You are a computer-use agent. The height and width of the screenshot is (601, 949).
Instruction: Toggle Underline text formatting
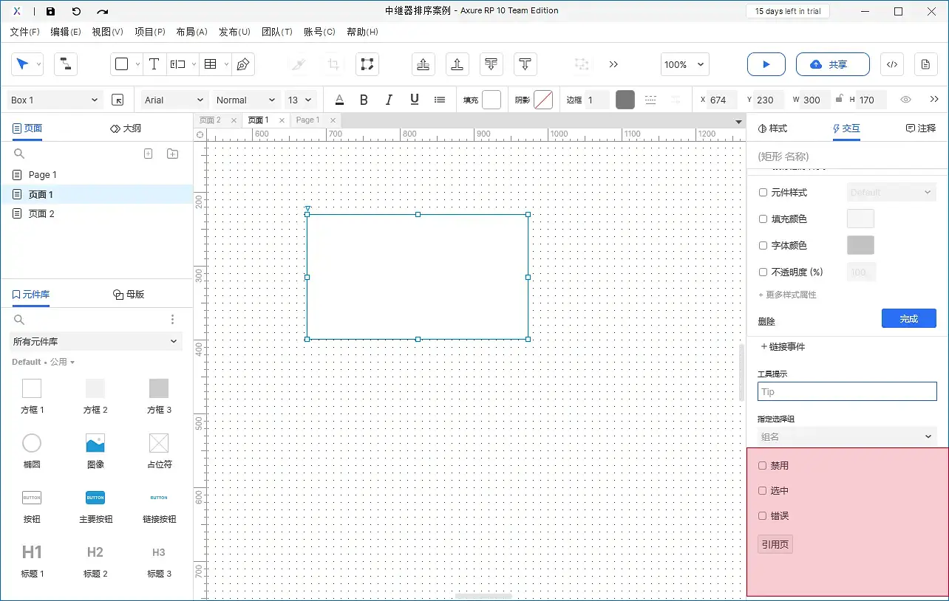[414, 100]
